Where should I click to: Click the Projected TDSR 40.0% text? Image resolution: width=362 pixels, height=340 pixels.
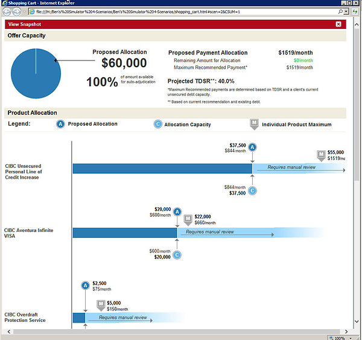[201, 81]
